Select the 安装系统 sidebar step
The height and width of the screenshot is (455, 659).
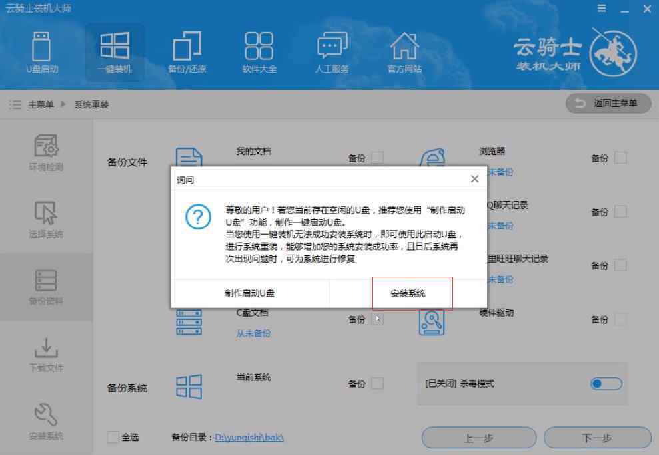pos(46,421)
